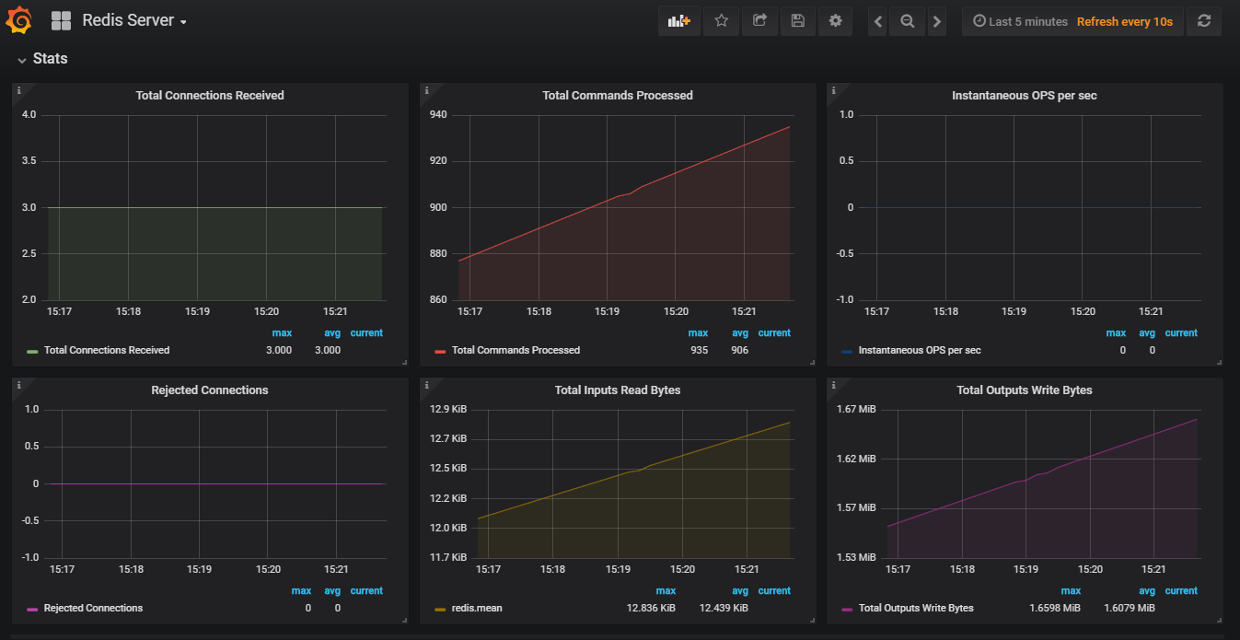
Task: Open dashboard settings gear icon
Action: [x=835, y=21]
